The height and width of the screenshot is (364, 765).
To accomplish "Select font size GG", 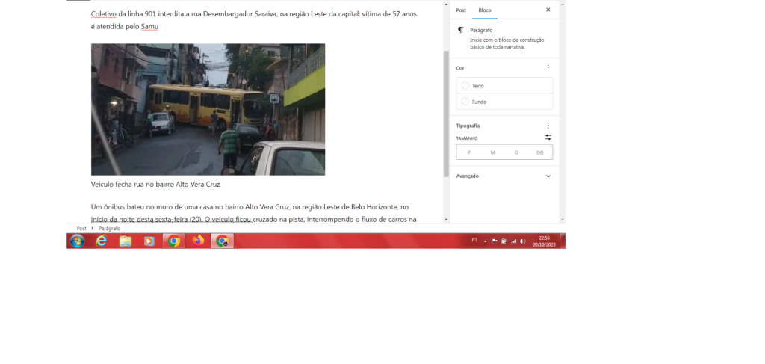I will pyautogui.click(x=539, y=152).
